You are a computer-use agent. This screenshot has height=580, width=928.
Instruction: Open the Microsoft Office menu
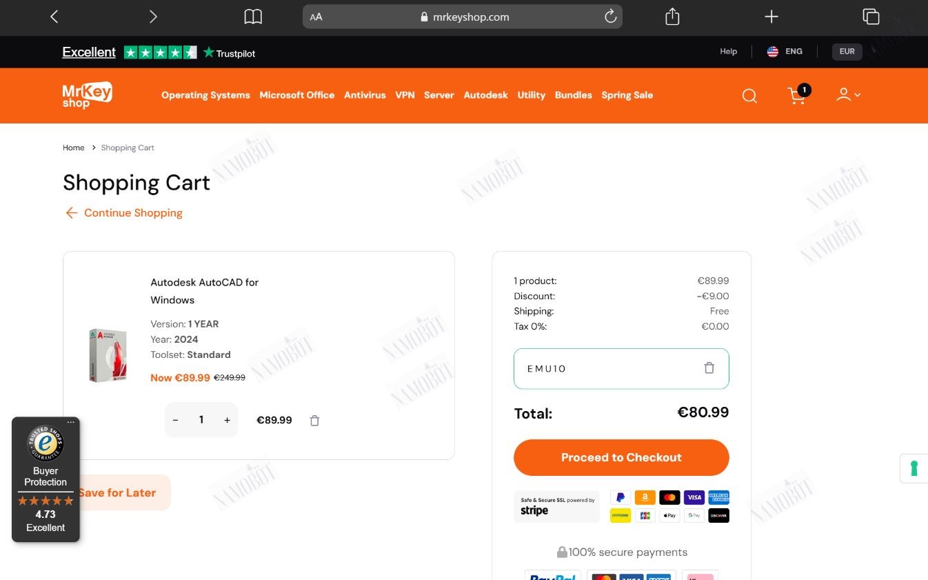tap(297, 95)
